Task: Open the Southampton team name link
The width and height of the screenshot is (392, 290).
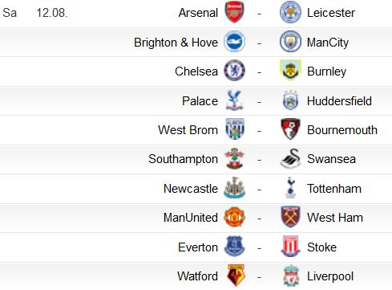Action: [x=183, y=159]
